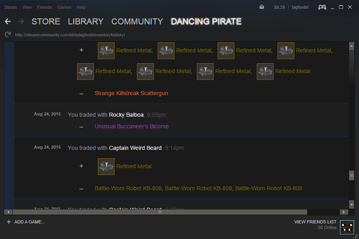
Task: Open the Friends menu
Action: [x=44, y=7]
